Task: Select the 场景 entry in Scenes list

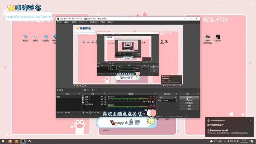Action: click(68, 97)
